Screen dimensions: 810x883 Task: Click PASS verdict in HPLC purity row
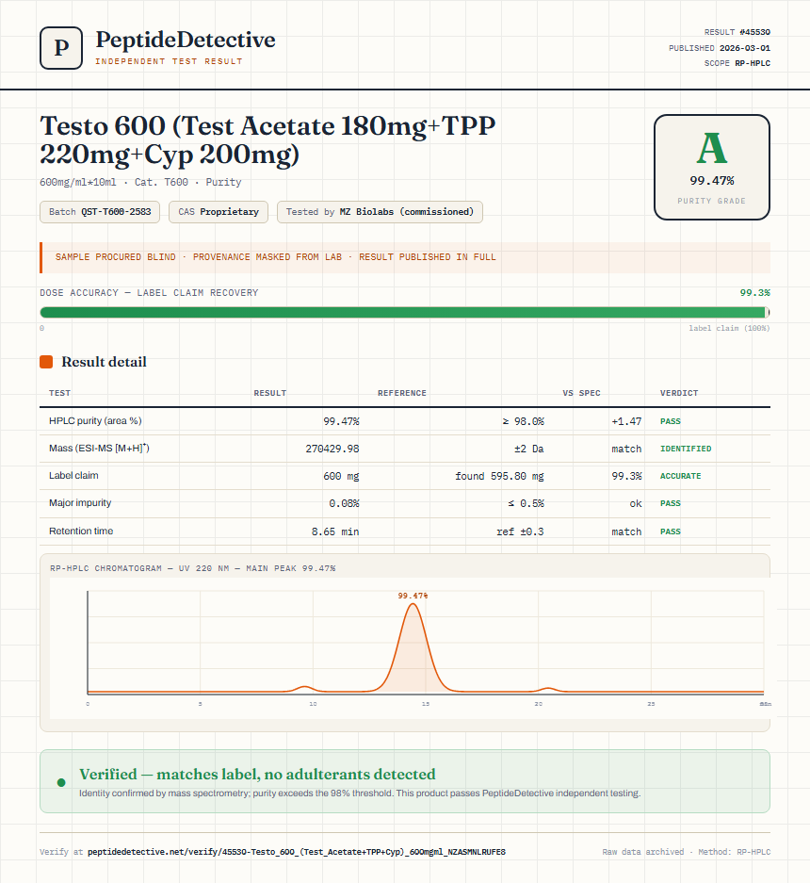tap(671, 421)
